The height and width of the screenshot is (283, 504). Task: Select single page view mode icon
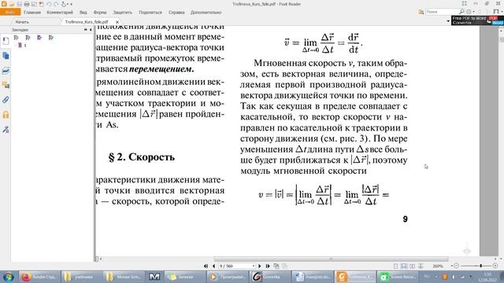click(395, 266)
